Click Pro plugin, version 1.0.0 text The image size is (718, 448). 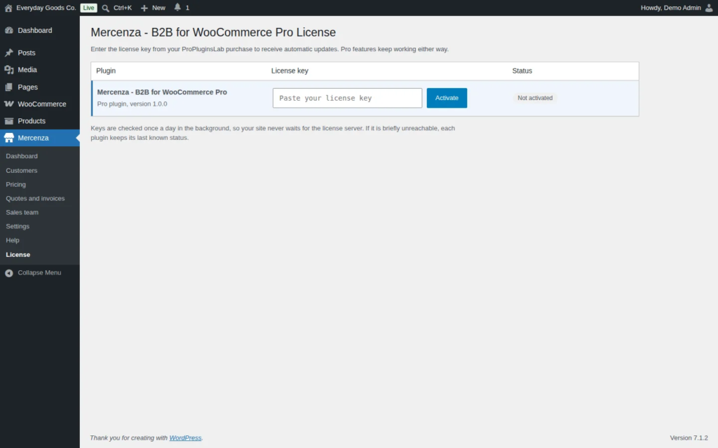132,104
